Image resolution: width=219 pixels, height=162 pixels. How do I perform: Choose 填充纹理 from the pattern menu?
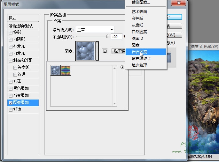[x=146, y=65]
